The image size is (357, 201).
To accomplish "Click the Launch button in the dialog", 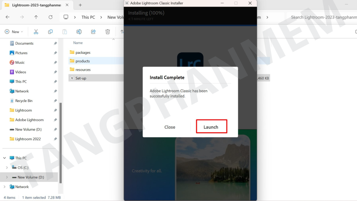I will point(211,127).
